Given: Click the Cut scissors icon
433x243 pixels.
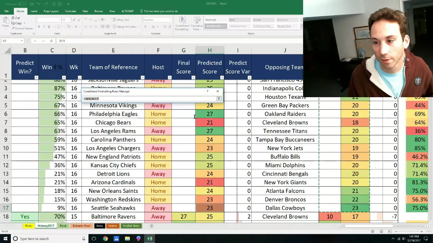Looking at the screenshot, I should [x=13, y=18].
